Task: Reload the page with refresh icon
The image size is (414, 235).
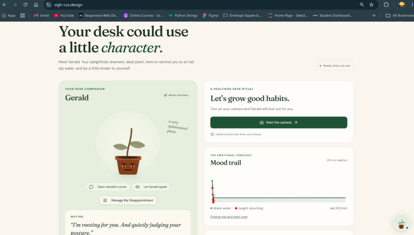Action: 25,5
